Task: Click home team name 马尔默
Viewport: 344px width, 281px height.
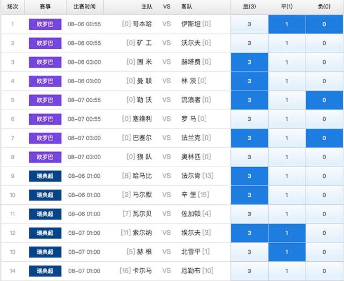Action: coord(142,195)
